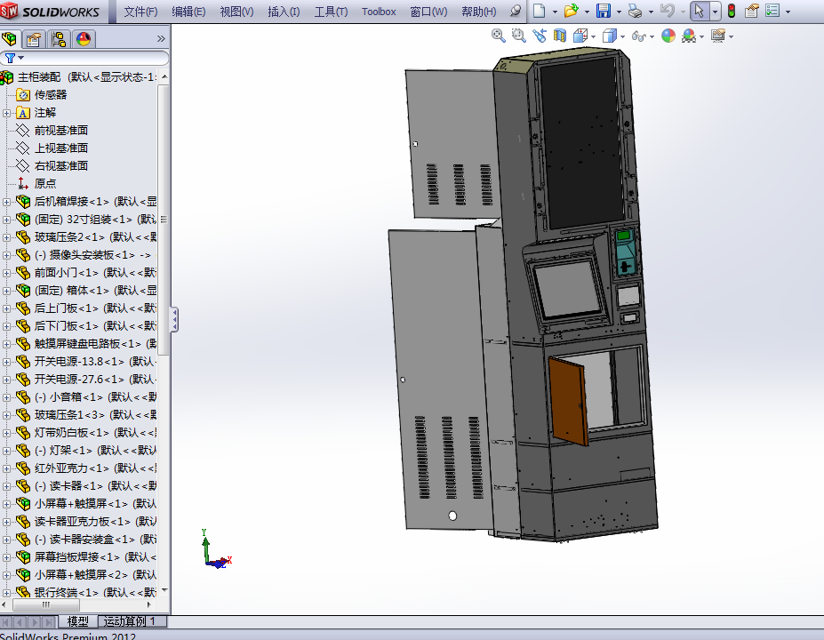Screen dimensions: 824x640
Task: Click the Rebuild traffic light icon
Action: [731, 12]
